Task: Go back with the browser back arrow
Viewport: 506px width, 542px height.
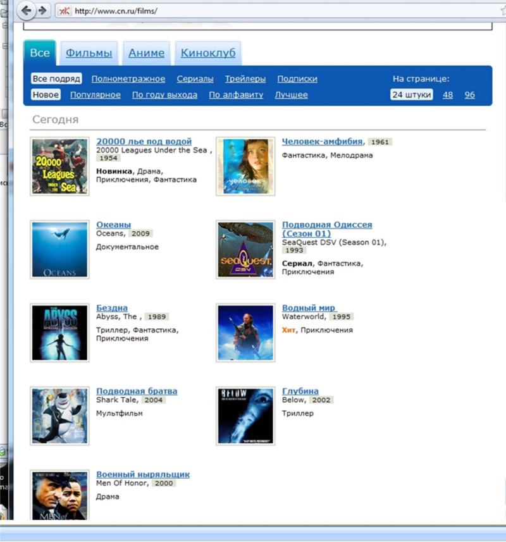Action: pyautogui.click(x=27, y=11)
